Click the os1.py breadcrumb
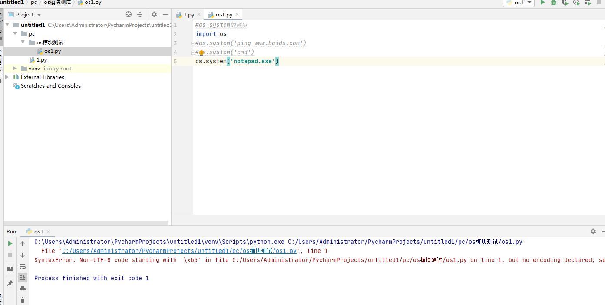 tap(89, 2)
